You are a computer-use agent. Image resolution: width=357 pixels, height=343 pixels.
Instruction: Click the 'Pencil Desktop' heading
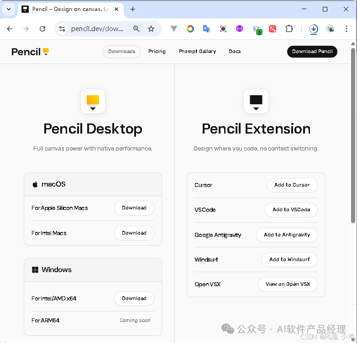[93, 129]
